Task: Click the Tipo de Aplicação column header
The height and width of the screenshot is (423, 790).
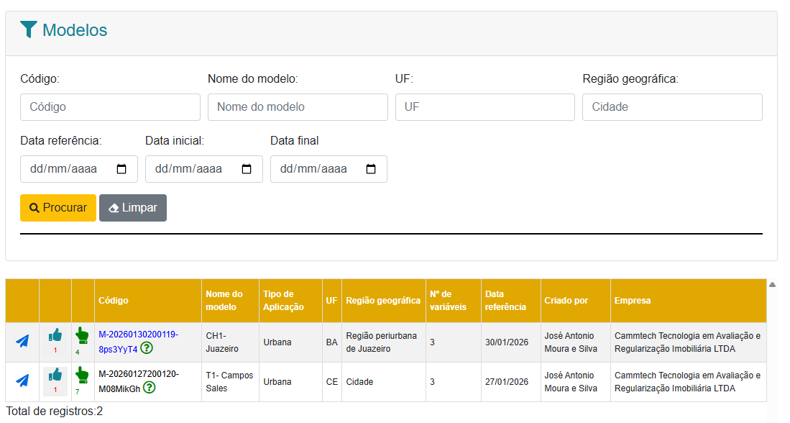Action: pyautogui.click(x=290, y=301)
